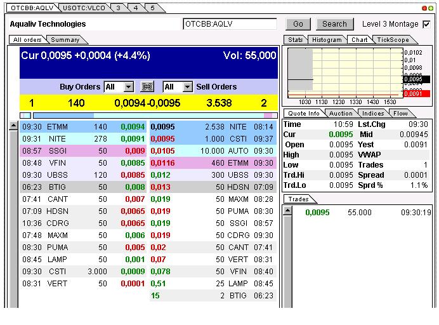Click the order book scroll up arrow
The width and height of the screenshot is (439, 325).
pyautogui.click(x=13, y=126)
